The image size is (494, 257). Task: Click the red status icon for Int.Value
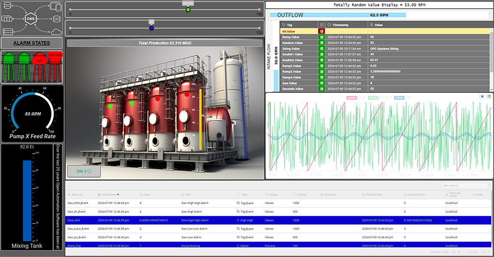coord(322,31)
